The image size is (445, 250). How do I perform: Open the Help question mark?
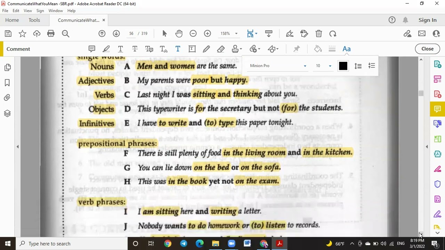pos(392,20)
